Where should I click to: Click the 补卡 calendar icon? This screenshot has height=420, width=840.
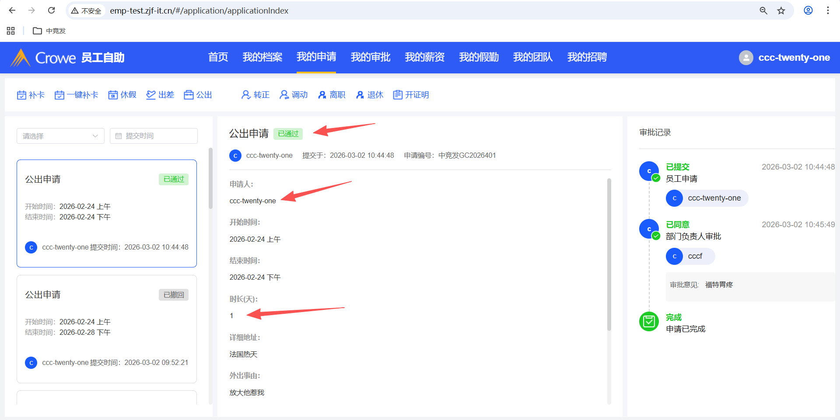pos(21,95)
